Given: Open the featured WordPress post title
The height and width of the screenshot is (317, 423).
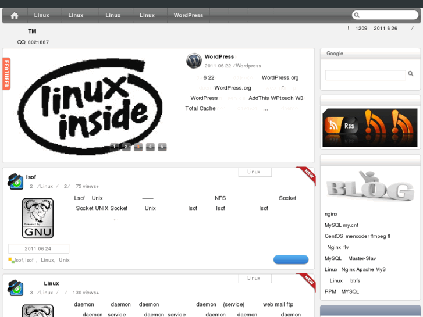Looking at the screenshot, I should click(219, 56).
